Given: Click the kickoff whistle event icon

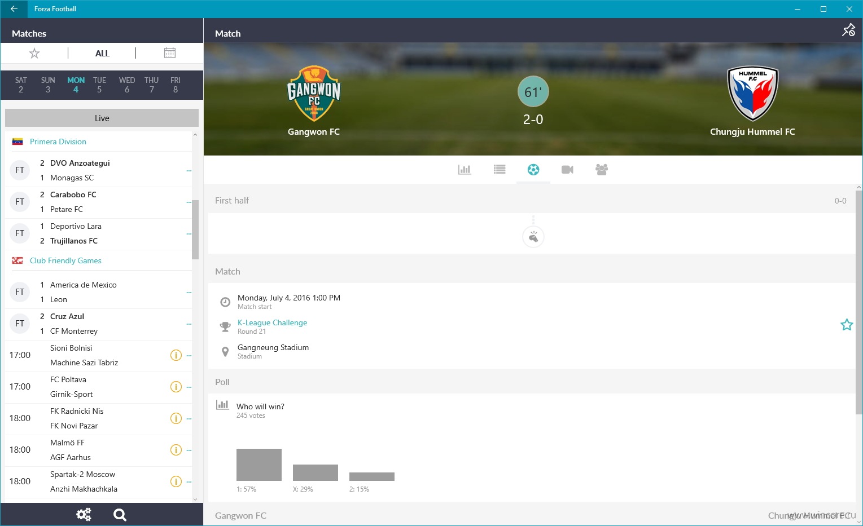Looking at the screenshot, I should 533,237.
